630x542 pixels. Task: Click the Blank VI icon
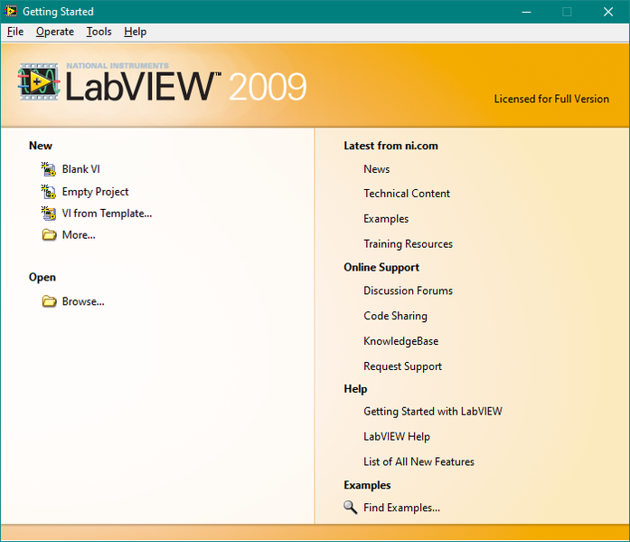pyautogui.click(x=49, y=169)
